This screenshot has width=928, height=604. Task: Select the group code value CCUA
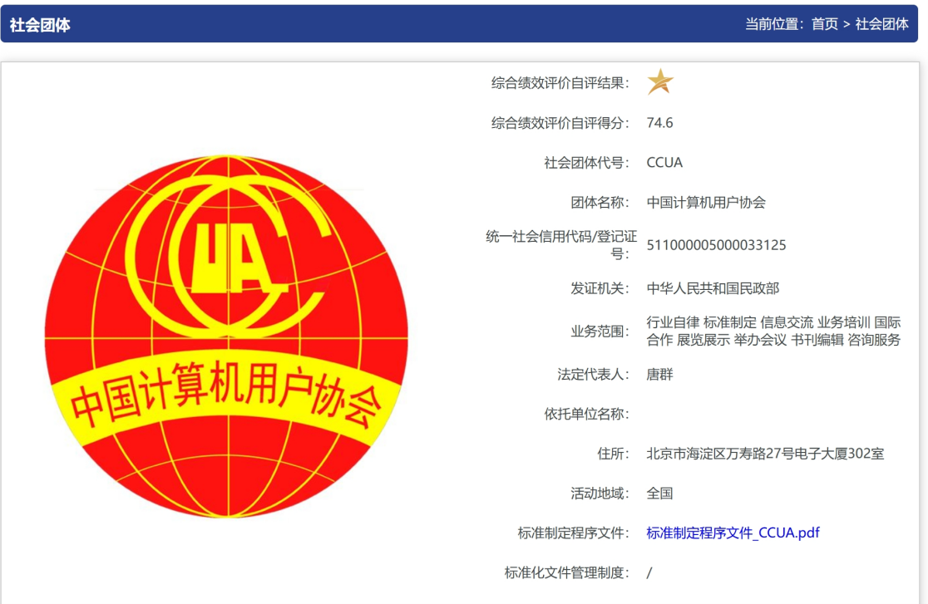pyautogui.click(x=664, y=162)
